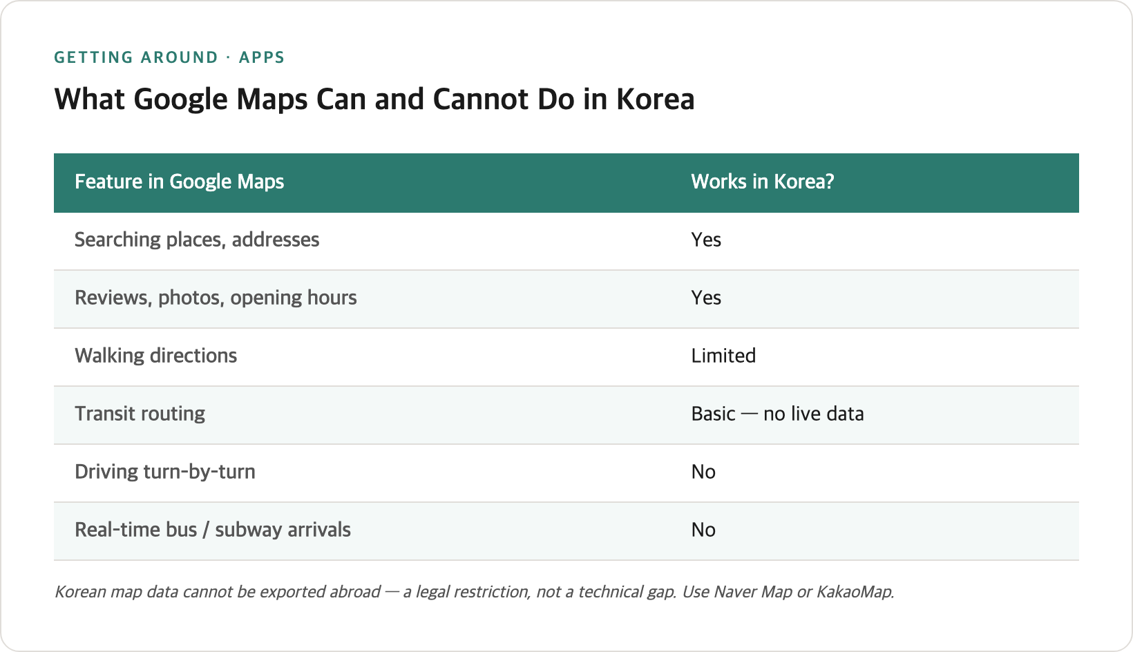Click 'Yes' in the Reviews, photos row

click(706, 298)
